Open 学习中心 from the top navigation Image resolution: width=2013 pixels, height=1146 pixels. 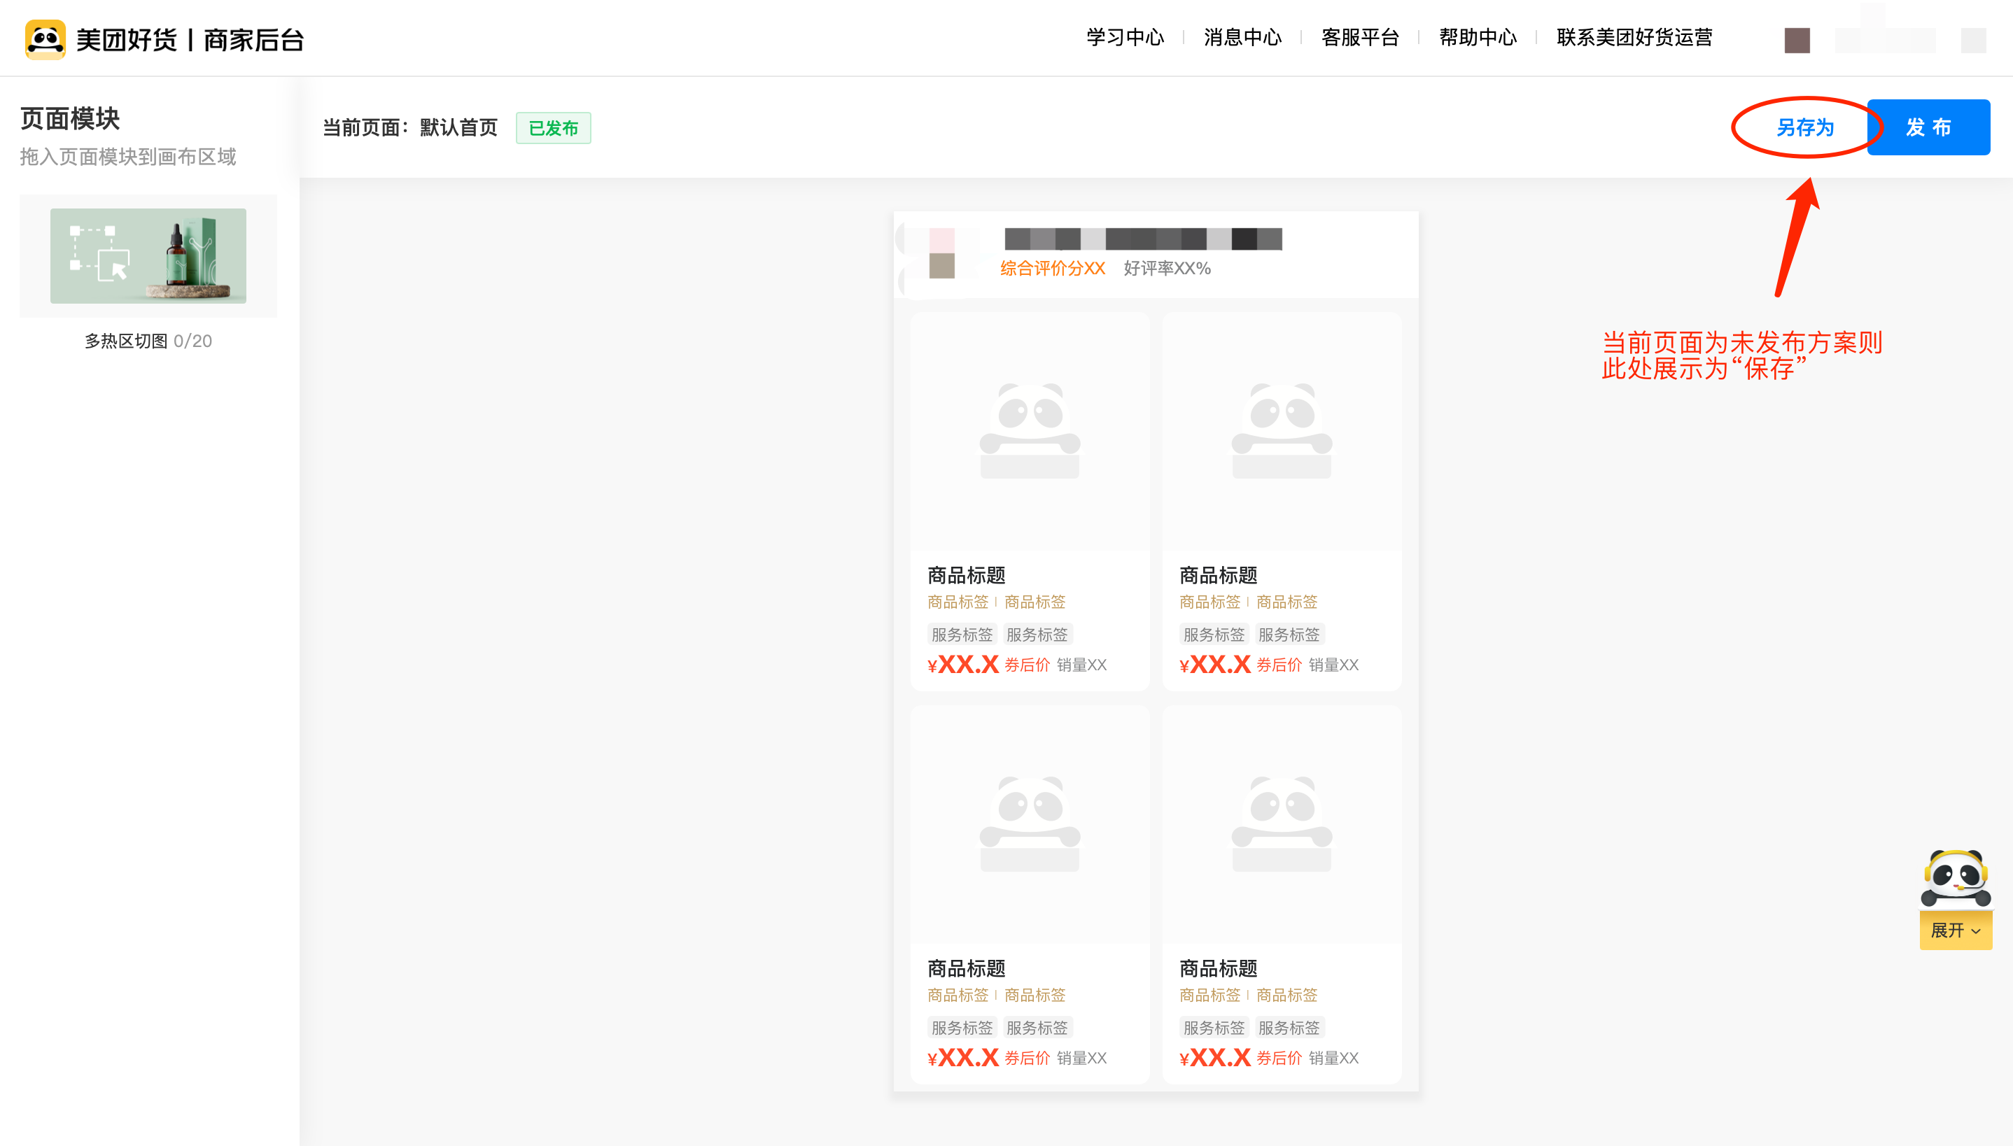coord(1124,38)
